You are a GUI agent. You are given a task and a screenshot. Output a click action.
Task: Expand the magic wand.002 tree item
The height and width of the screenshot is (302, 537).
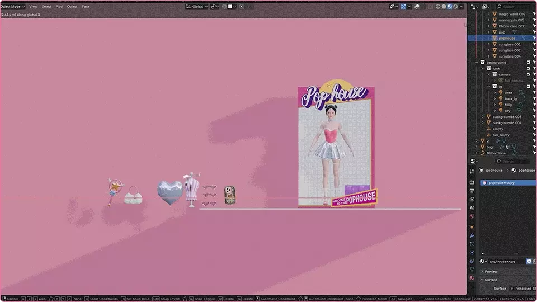tap(489, 14)
